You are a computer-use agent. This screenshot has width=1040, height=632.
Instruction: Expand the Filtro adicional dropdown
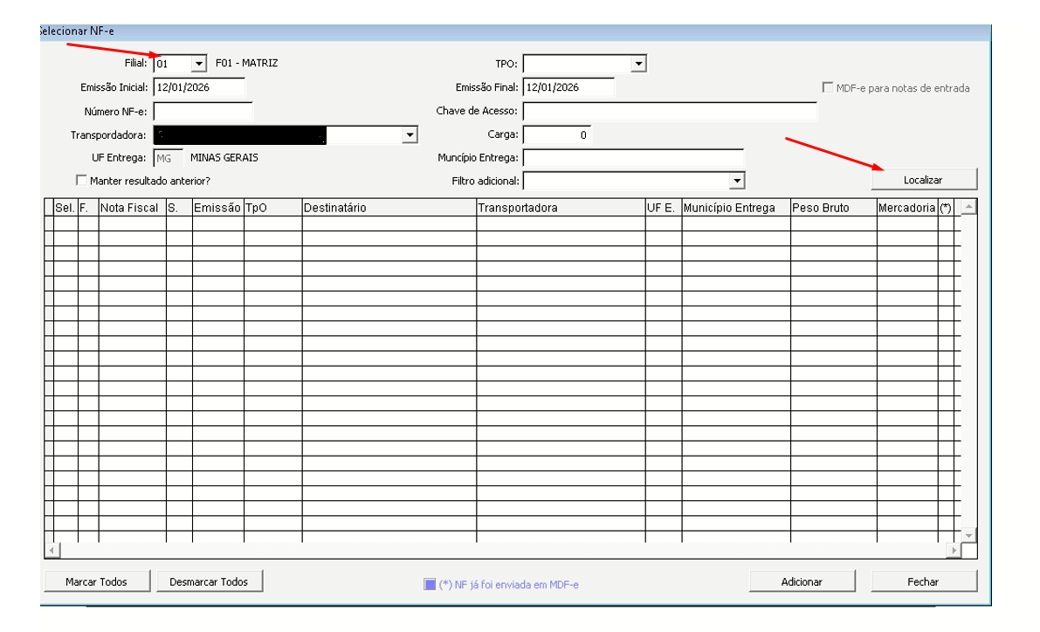[x=737, y=181]
